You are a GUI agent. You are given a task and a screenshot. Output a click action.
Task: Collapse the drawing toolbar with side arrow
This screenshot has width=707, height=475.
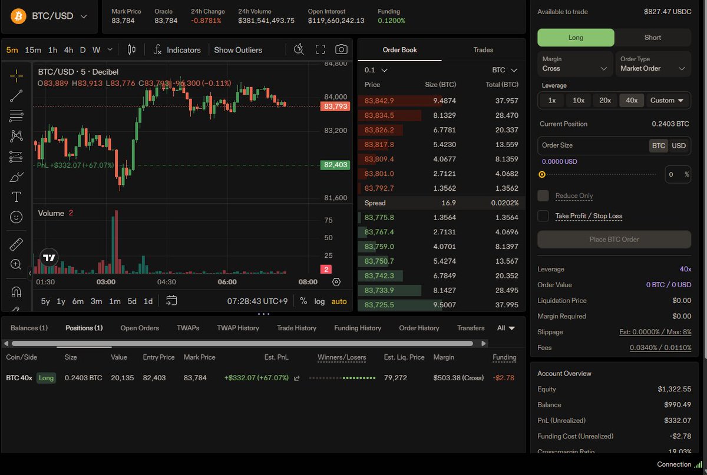coord(31,273)
